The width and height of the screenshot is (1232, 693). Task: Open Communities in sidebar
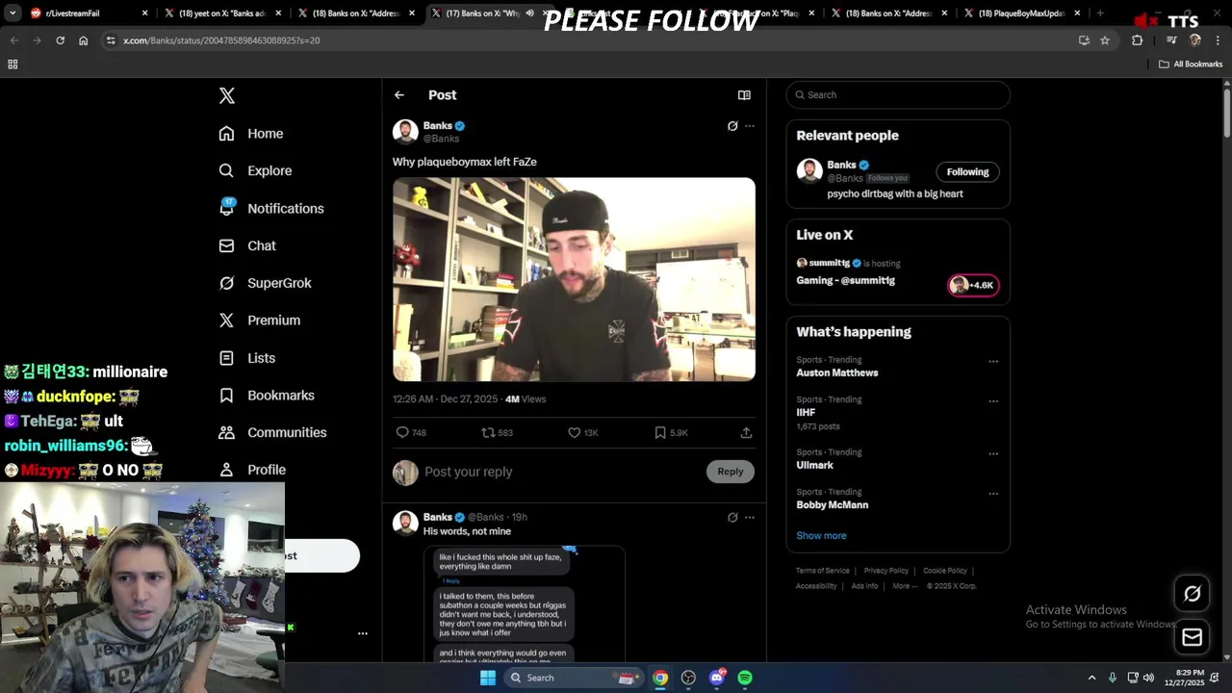[272, 432]
